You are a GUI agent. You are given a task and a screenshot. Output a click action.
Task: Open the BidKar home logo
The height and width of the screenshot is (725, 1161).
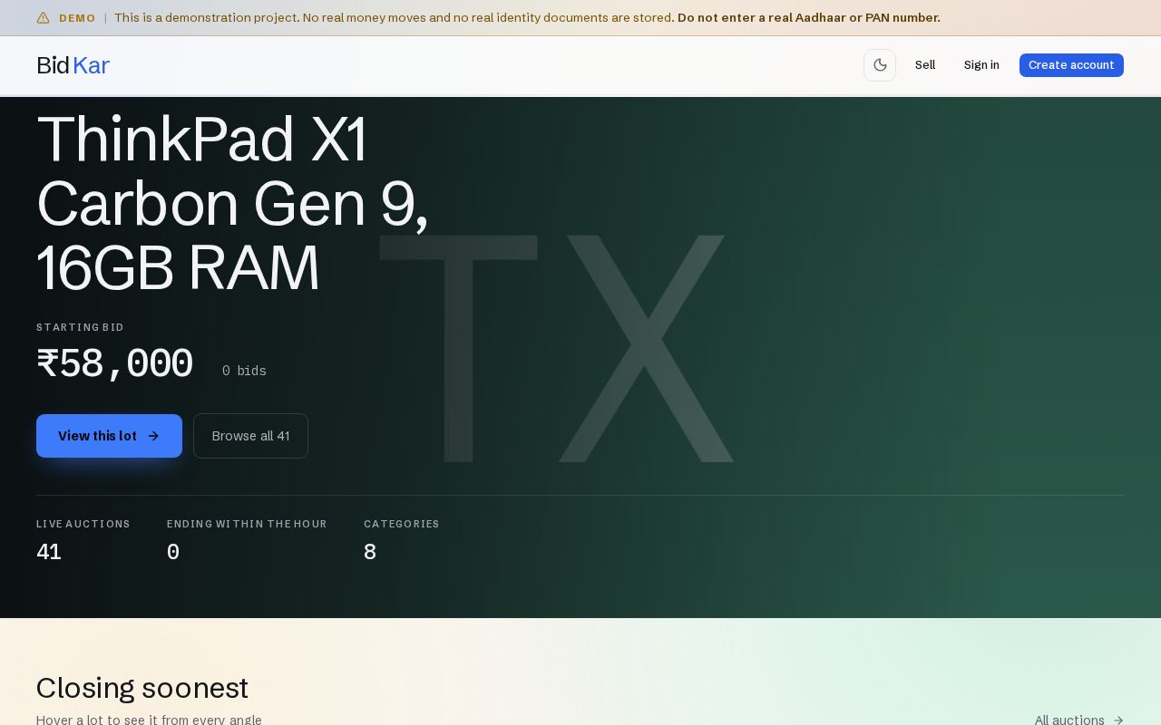(x=73, y=65)
